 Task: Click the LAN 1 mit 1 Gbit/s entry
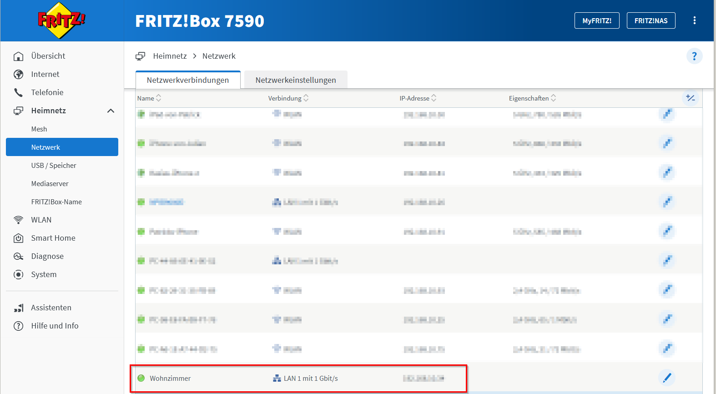click(311, 379)
